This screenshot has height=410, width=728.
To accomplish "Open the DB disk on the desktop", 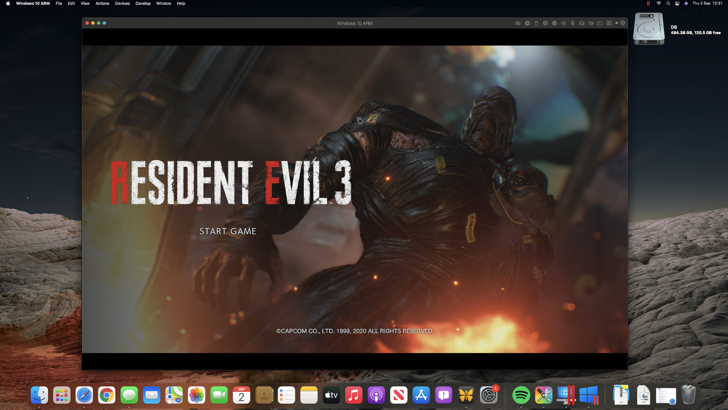I will [x=649, y=29].
